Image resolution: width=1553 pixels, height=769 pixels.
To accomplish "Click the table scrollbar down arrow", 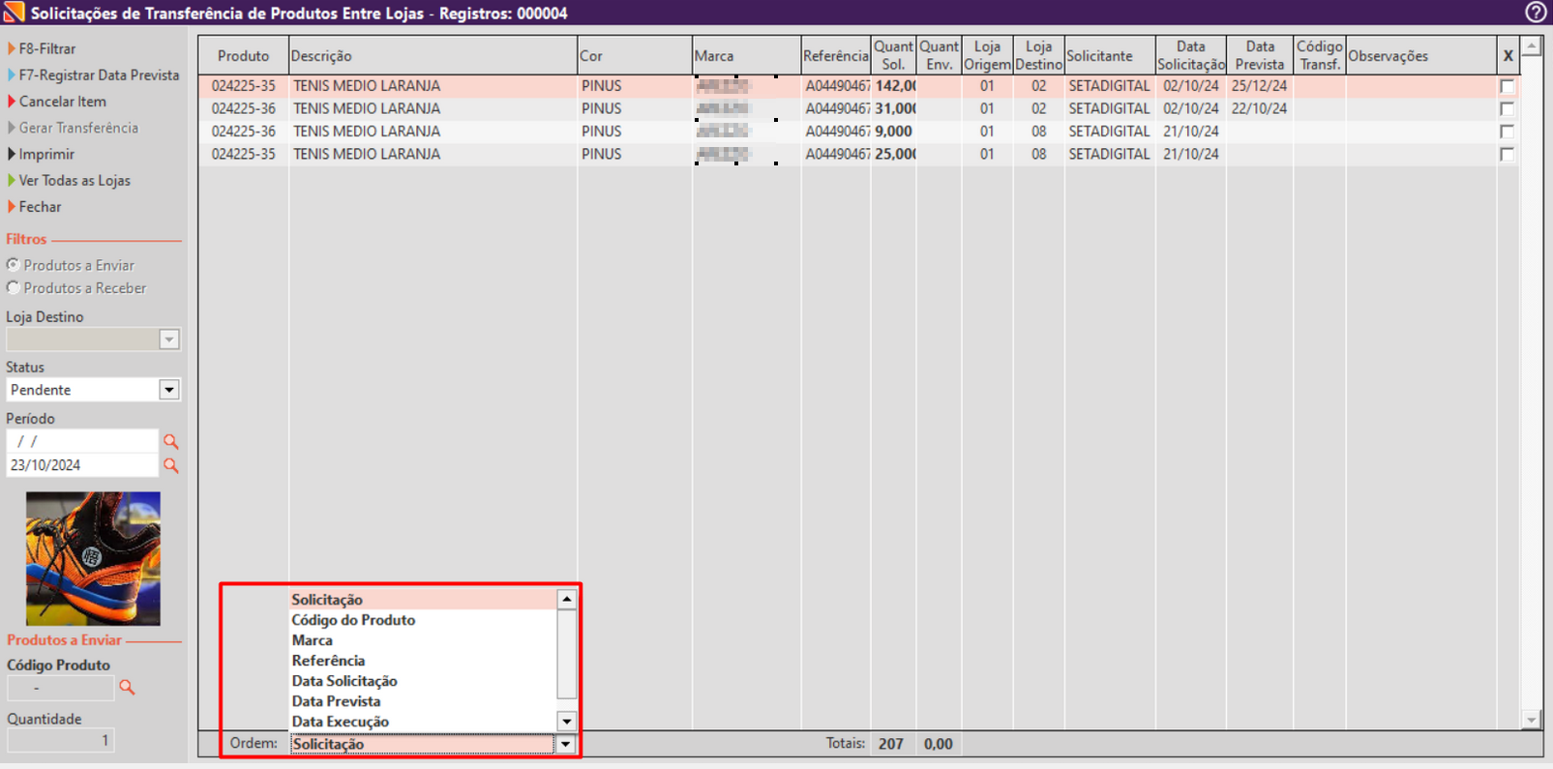I will 1532,720.
